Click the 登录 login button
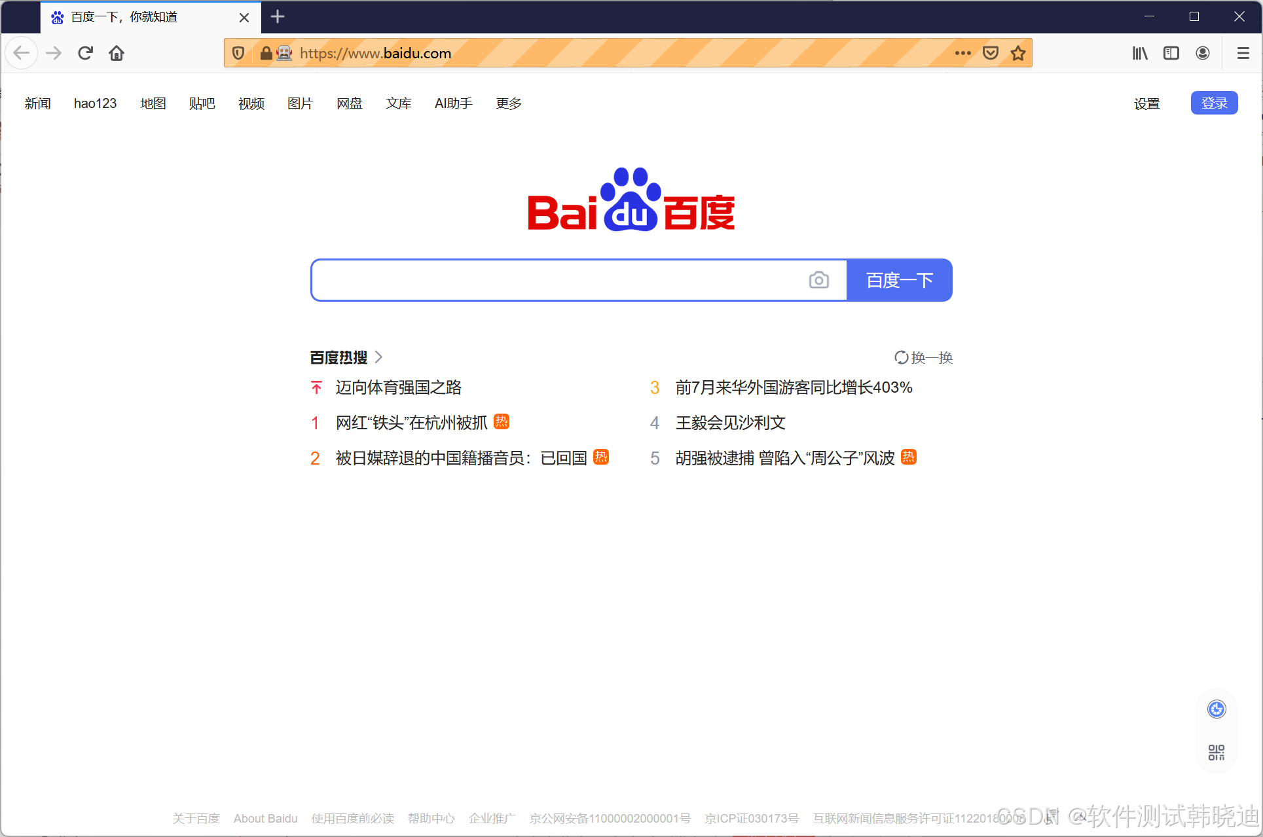This screenshot has width=1263, height=837. (1214, 103)
